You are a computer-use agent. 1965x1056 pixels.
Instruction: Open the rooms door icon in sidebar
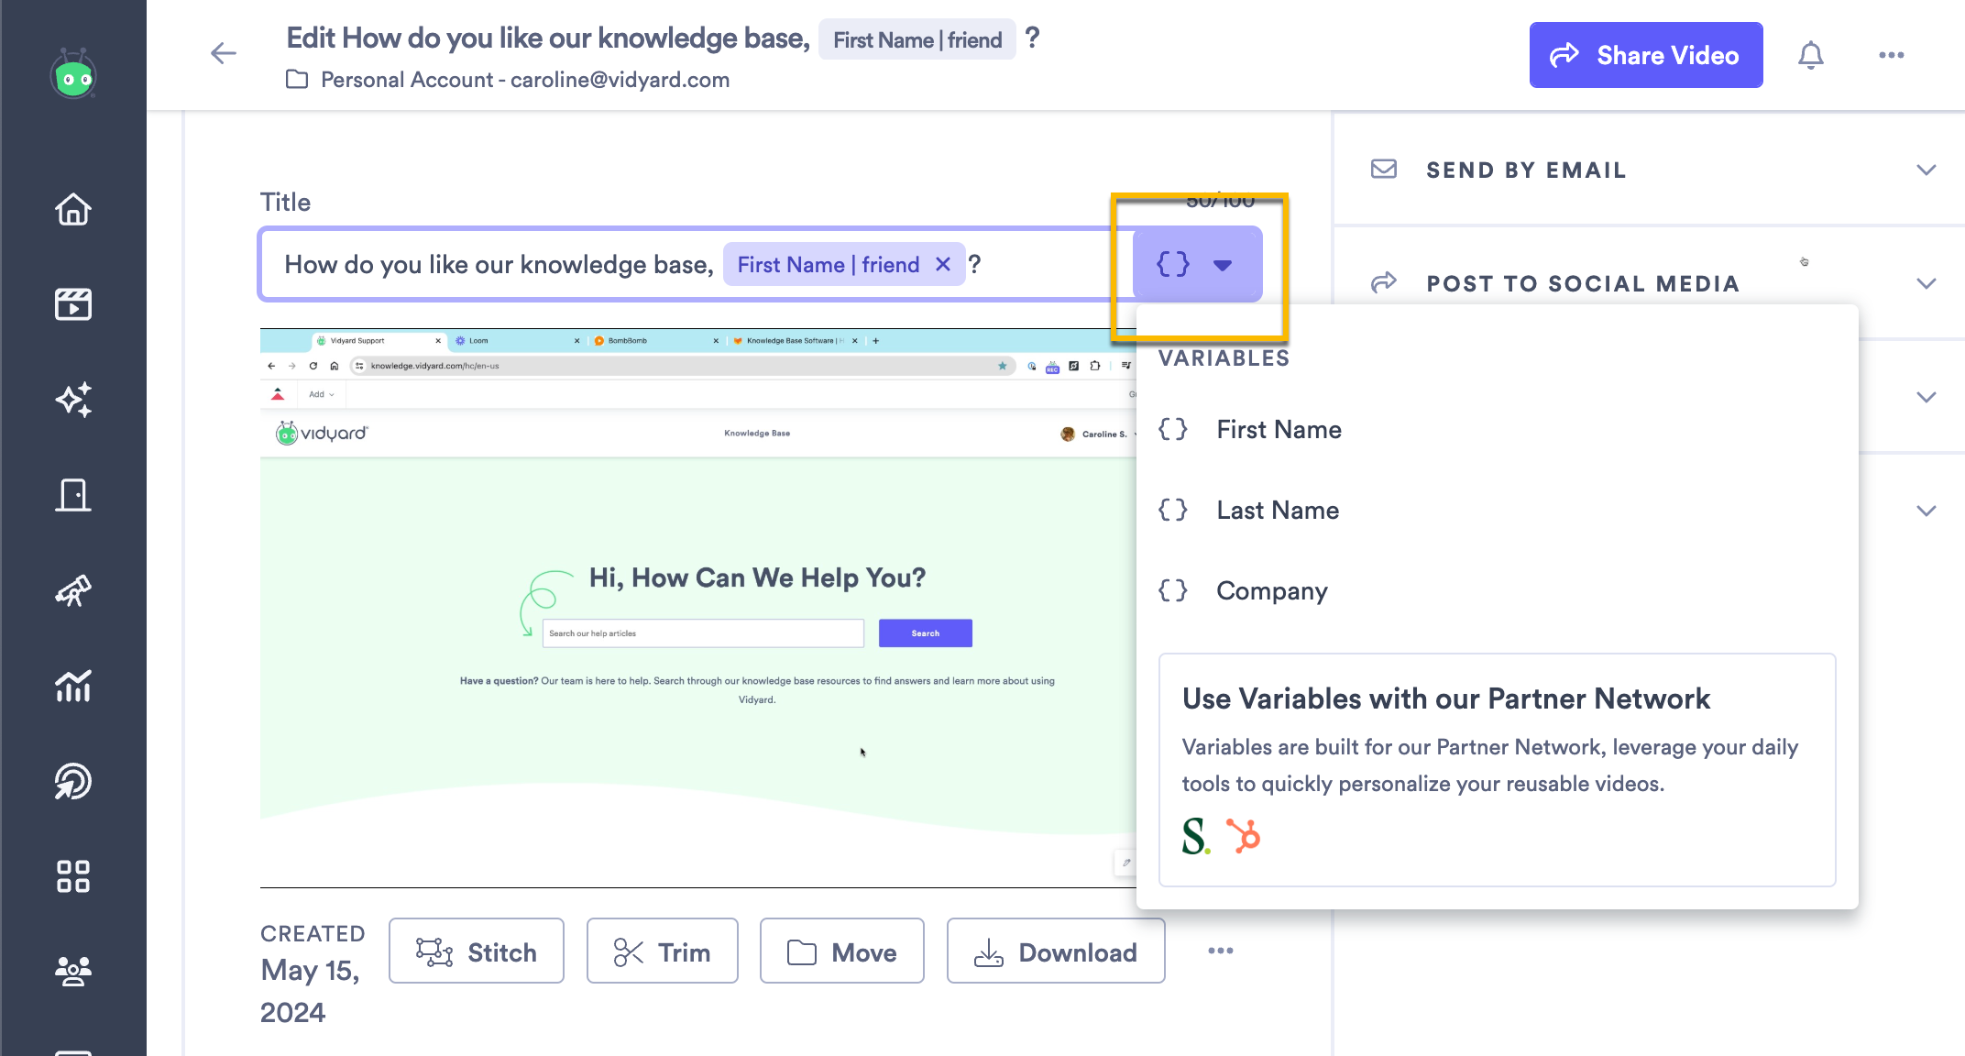pyautogui.click(x=73, y=495)
